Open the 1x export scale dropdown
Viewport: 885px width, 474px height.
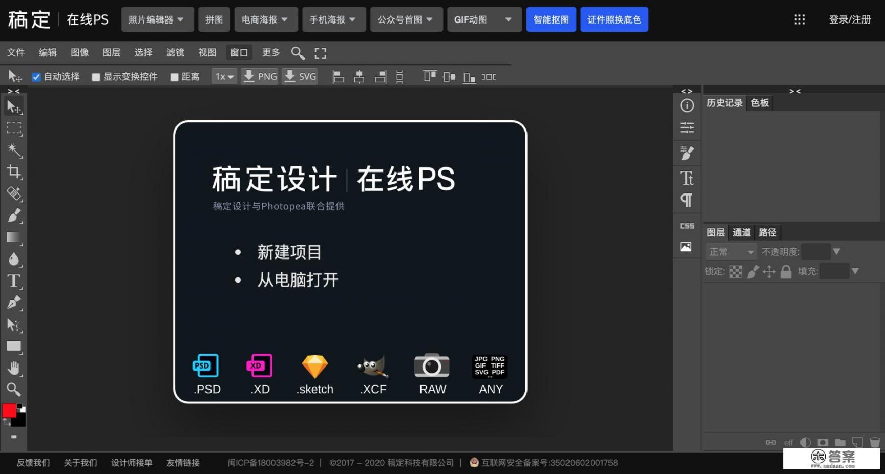click(x=224, y=77)
